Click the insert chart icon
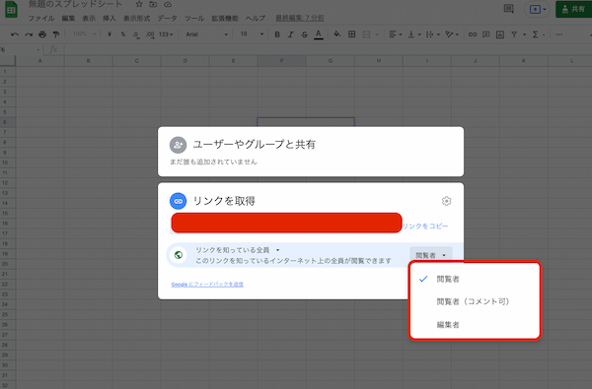 [x=500, y=34]
